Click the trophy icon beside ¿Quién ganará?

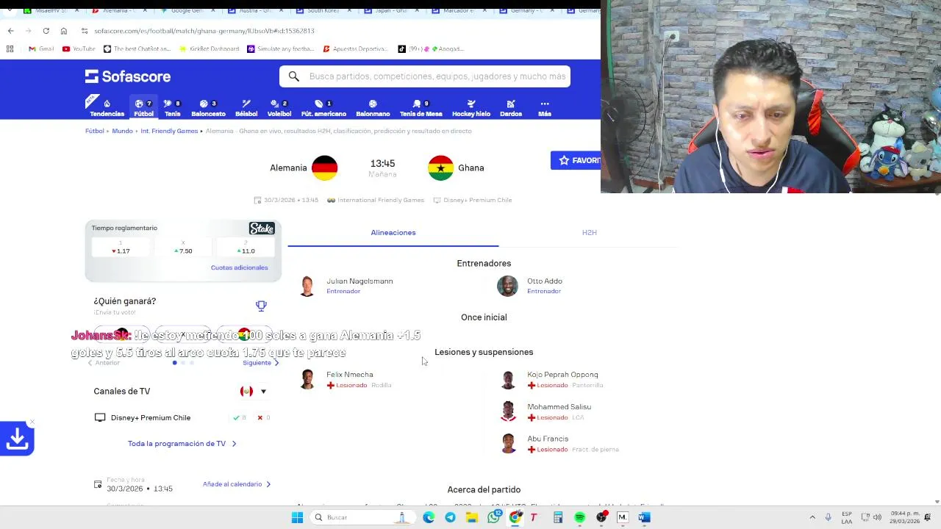point(261,306)
